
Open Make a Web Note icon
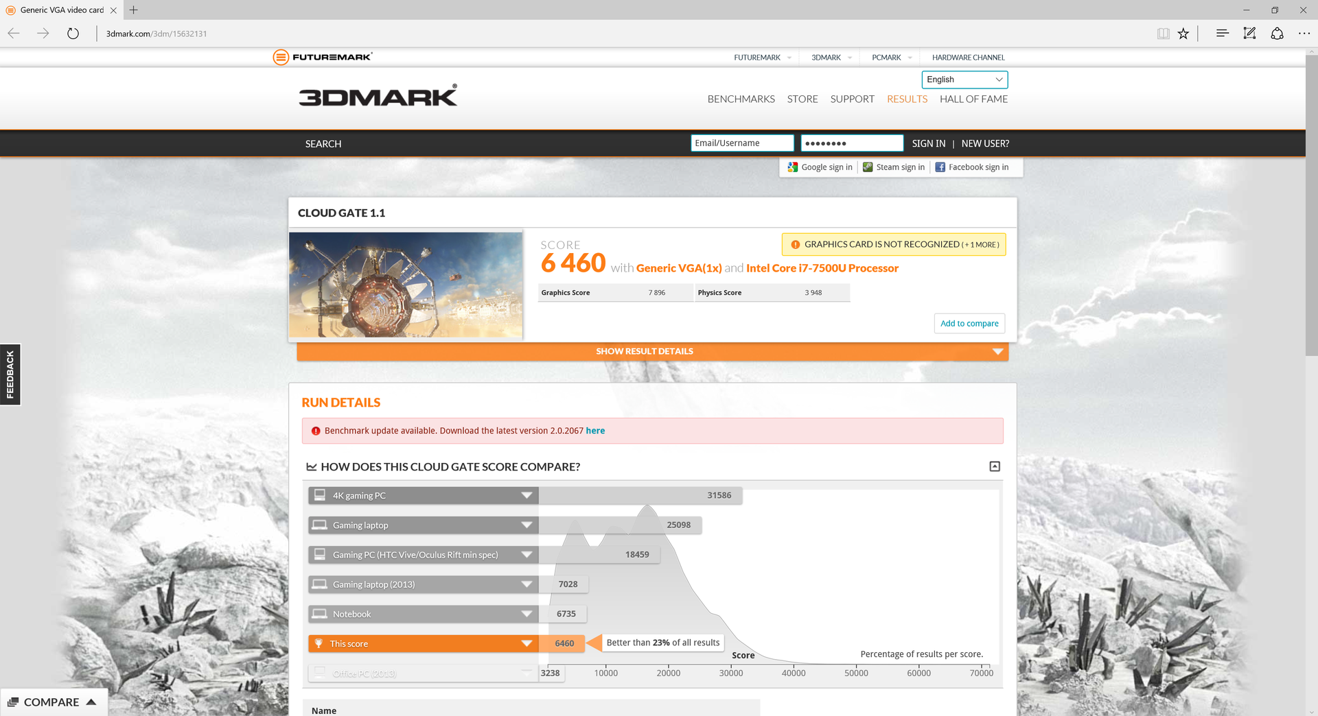tap(1249, 33)
